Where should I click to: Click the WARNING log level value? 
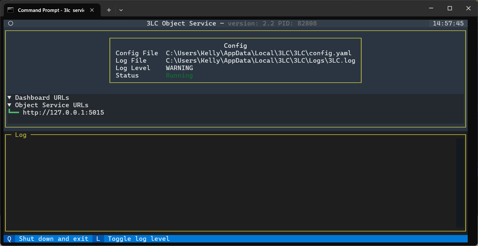coord(180,68)
